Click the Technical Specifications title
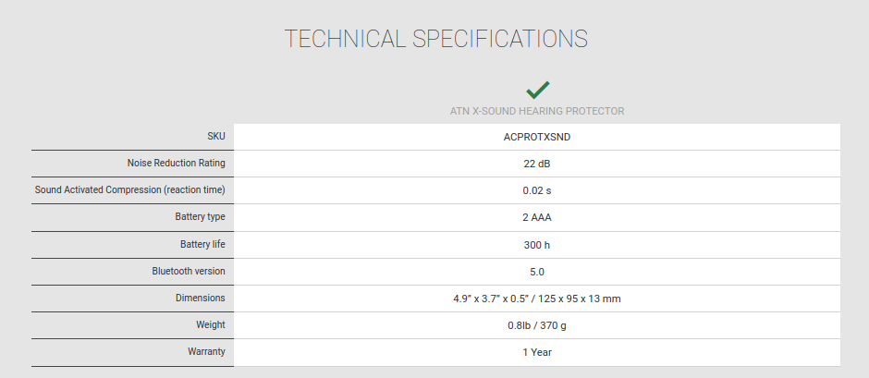The image size is (869, 378). 436,39
